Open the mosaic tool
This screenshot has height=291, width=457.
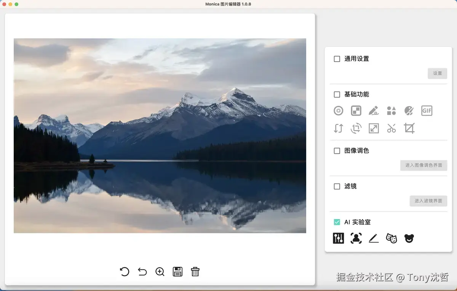pyautogui.click(x=355, y=111)
